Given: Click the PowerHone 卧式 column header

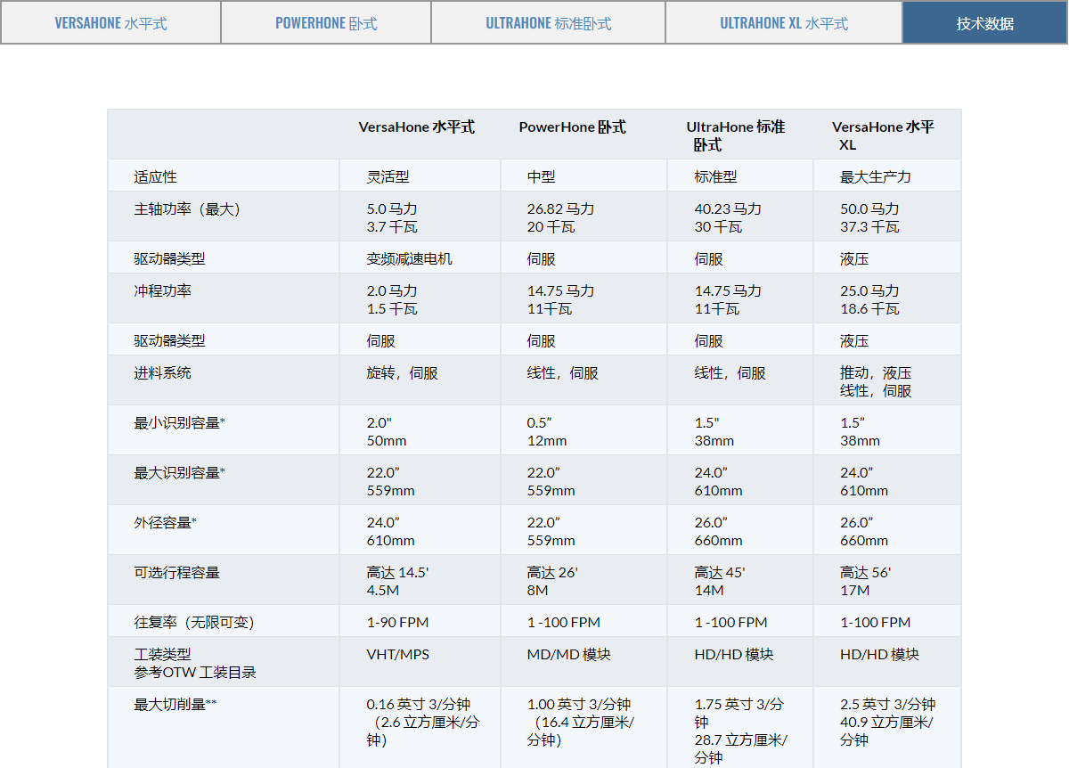Looking at the screenshot, I should (572, 127).
